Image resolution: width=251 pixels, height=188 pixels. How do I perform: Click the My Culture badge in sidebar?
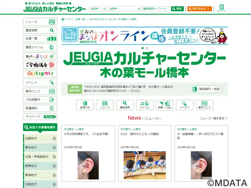tap(50, 117)
